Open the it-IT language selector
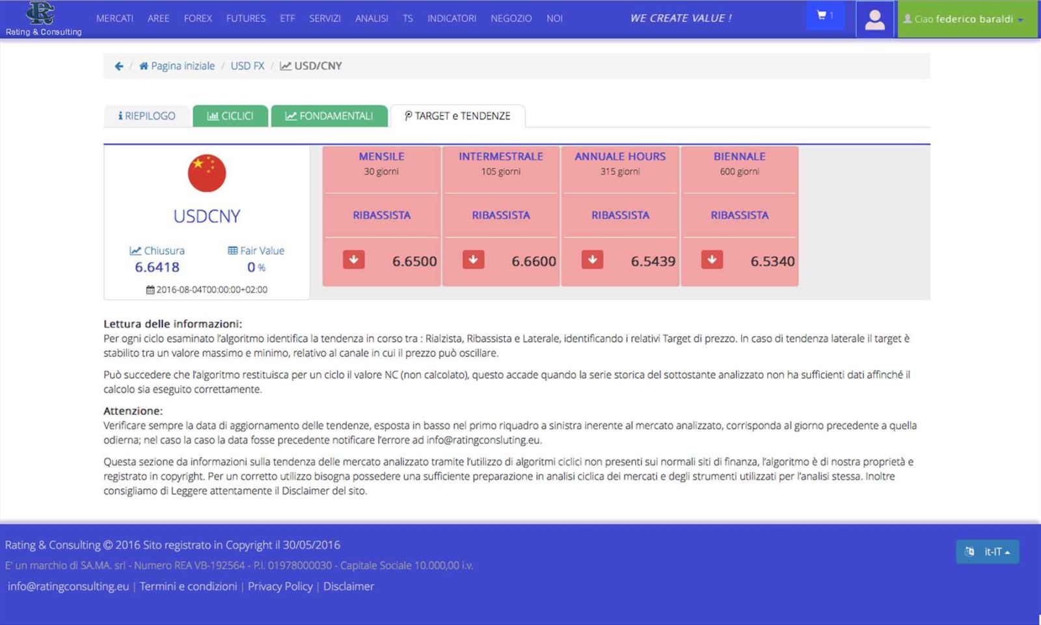This screenshot has width=1041, height=625. (987, 552)
